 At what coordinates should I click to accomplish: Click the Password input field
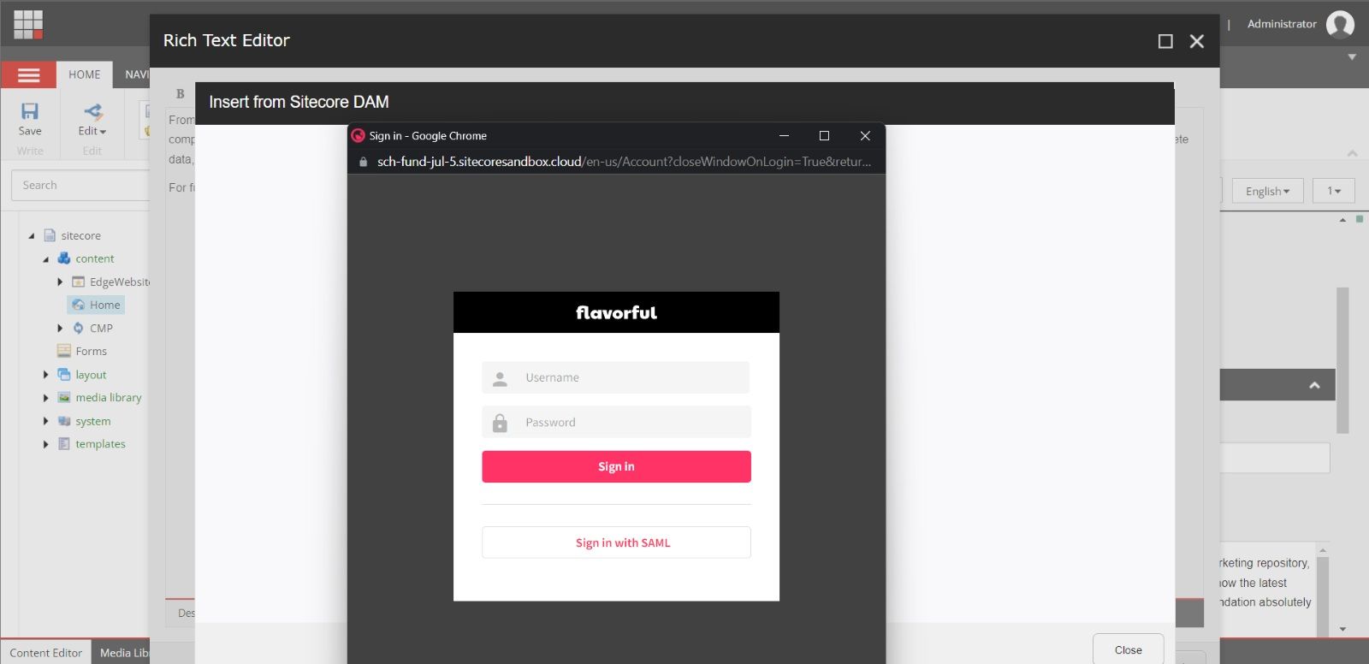pyautogui.click(x=616, y=422)
